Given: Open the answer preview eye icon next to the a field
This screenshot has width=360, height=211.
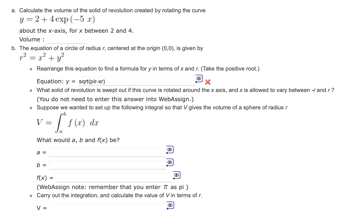Looking at the screenshot, I should pyautogui.click(x=170, y=149).
